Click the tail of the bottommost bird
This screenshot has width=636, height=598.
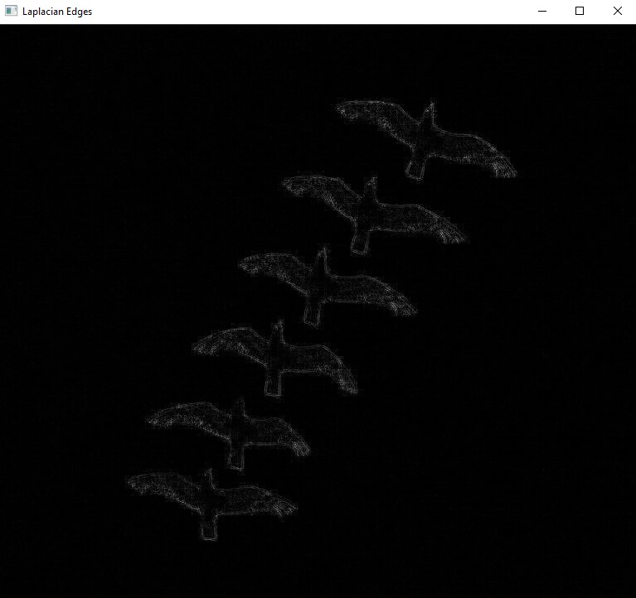tap(208, 529)
